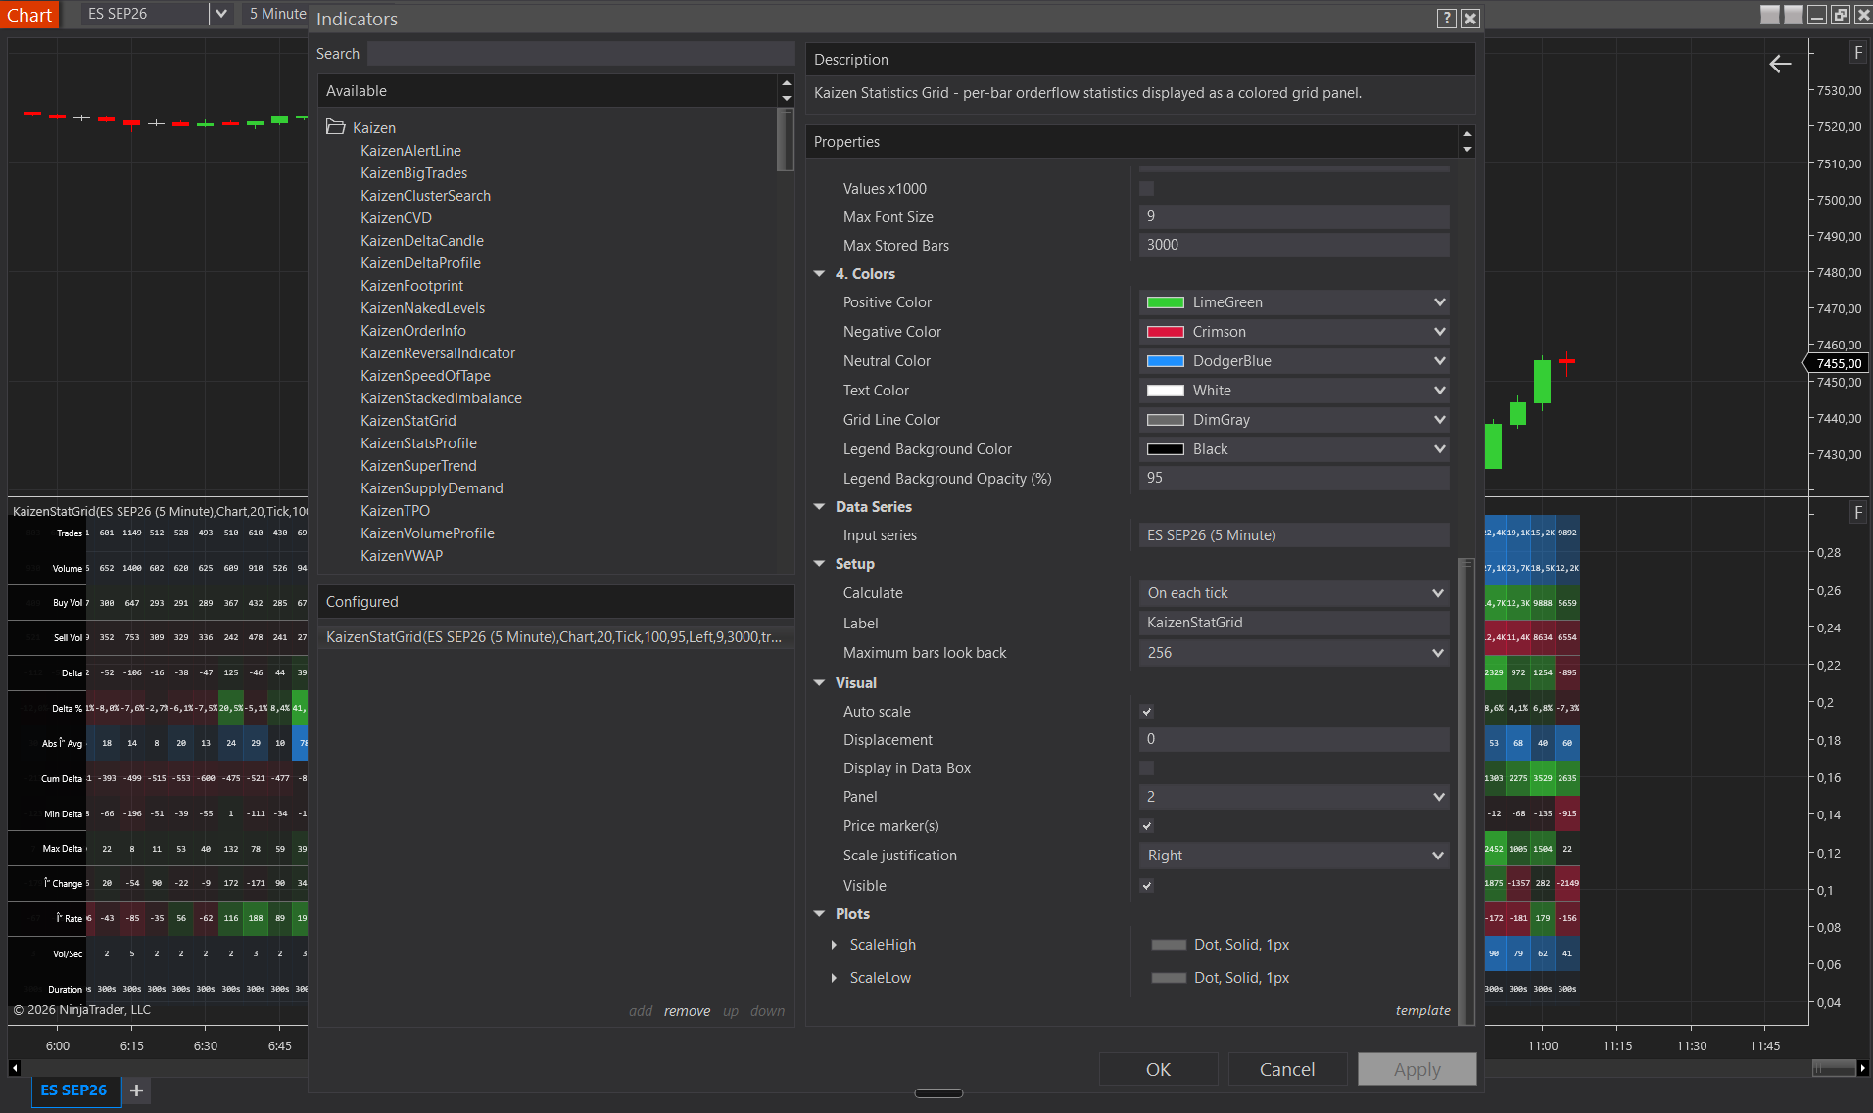
Task: Edit the Displacement field
Action: (1294, 739)
